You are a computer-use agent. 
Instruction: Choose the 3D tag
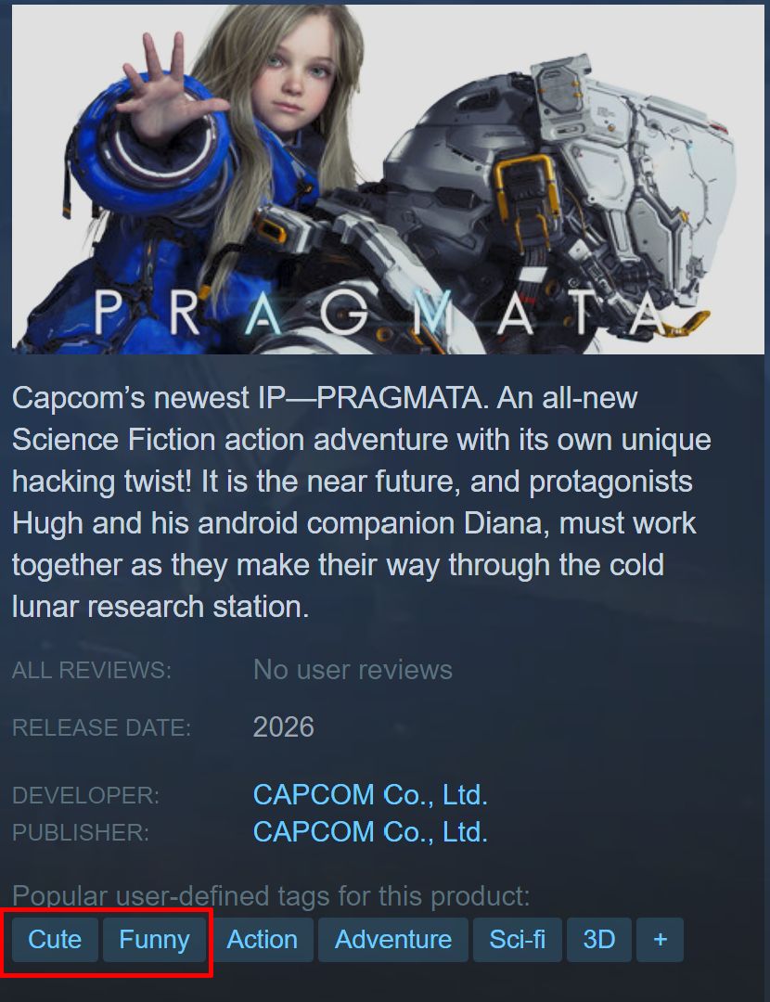coord(598,939)
